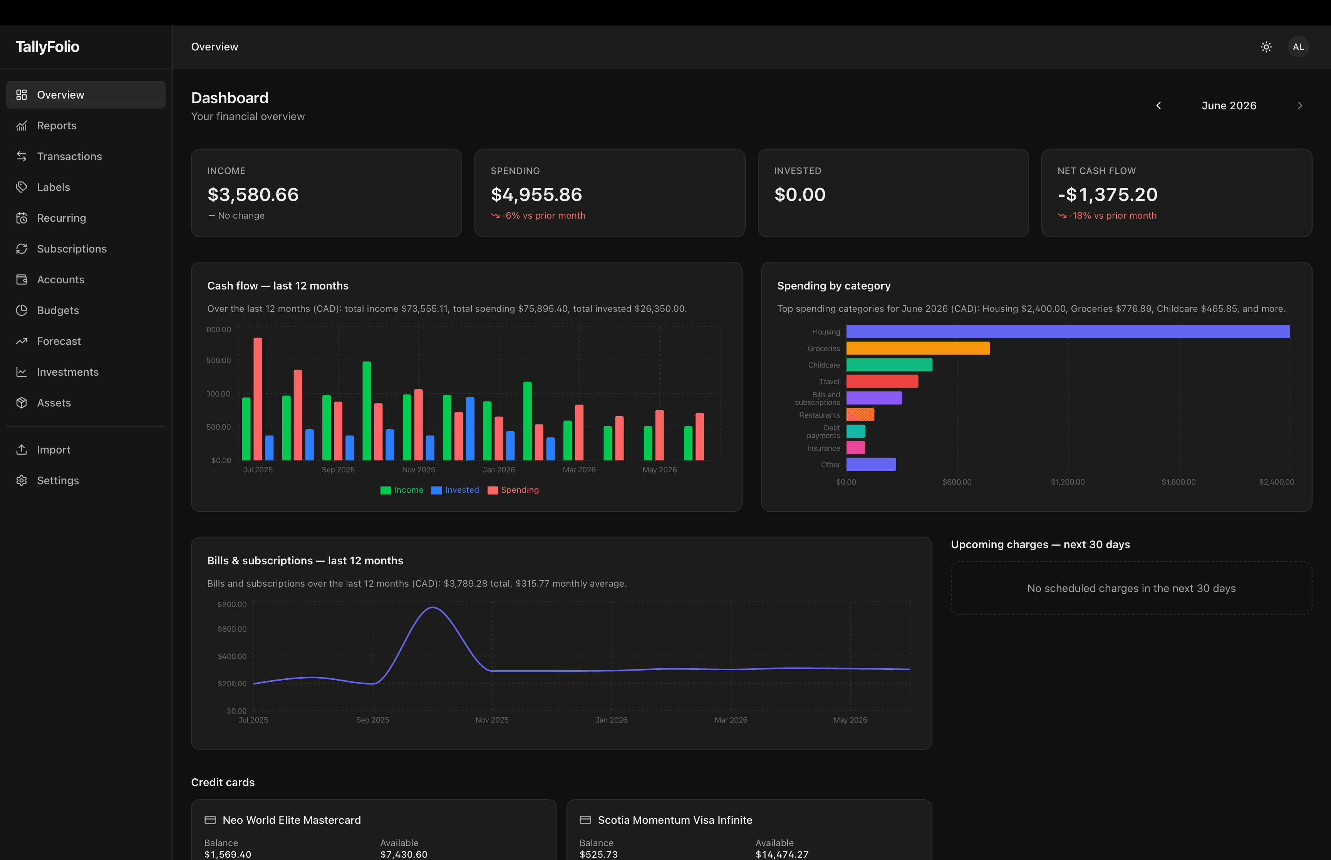Click the "No scheduled charges" message
This screenshot has width=1331, height=860.
click(x=1131, y=589)
